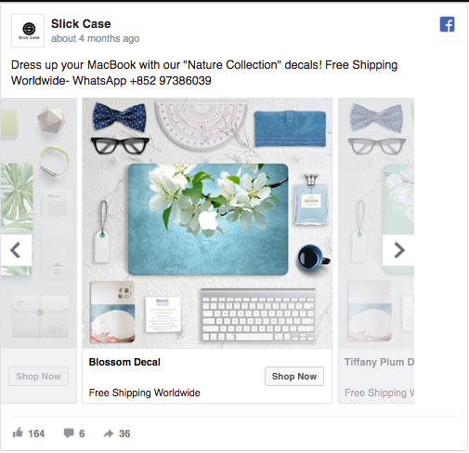Viewport: 469px width, 453px height.
Task: Click 'Free Shipping Worldwide' under Blossom Decal
Action: coord(144,393)
